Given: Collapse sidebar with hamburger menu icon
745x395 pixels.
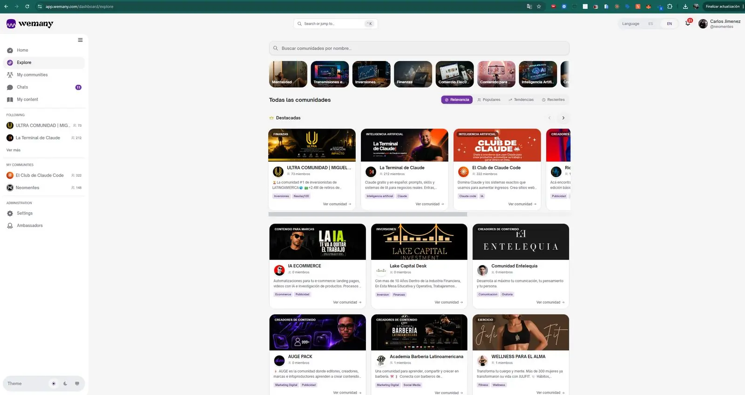Looking at the screenshot, I should [x=80, y=40].
